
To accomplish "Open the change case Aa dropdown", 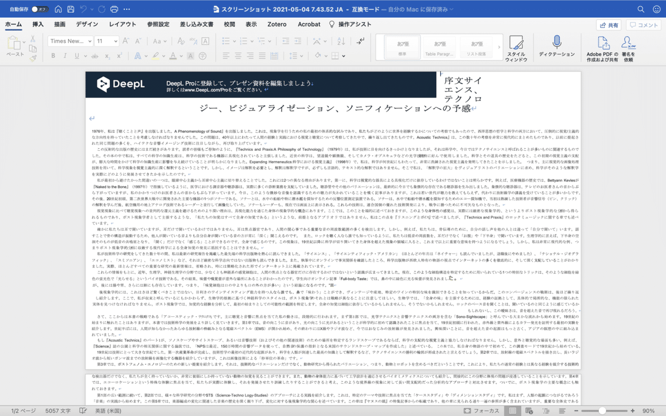I will coord(159,41).
